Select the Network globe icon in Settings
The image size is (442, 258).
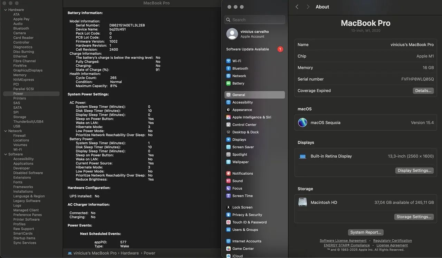(228, 76)
